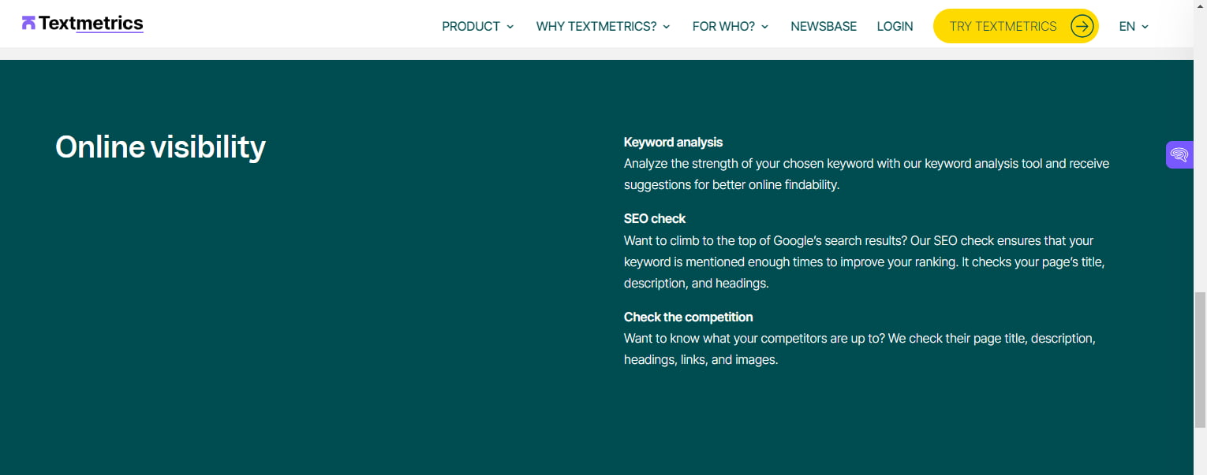Click the Online visibility section title

pos(160,147)
